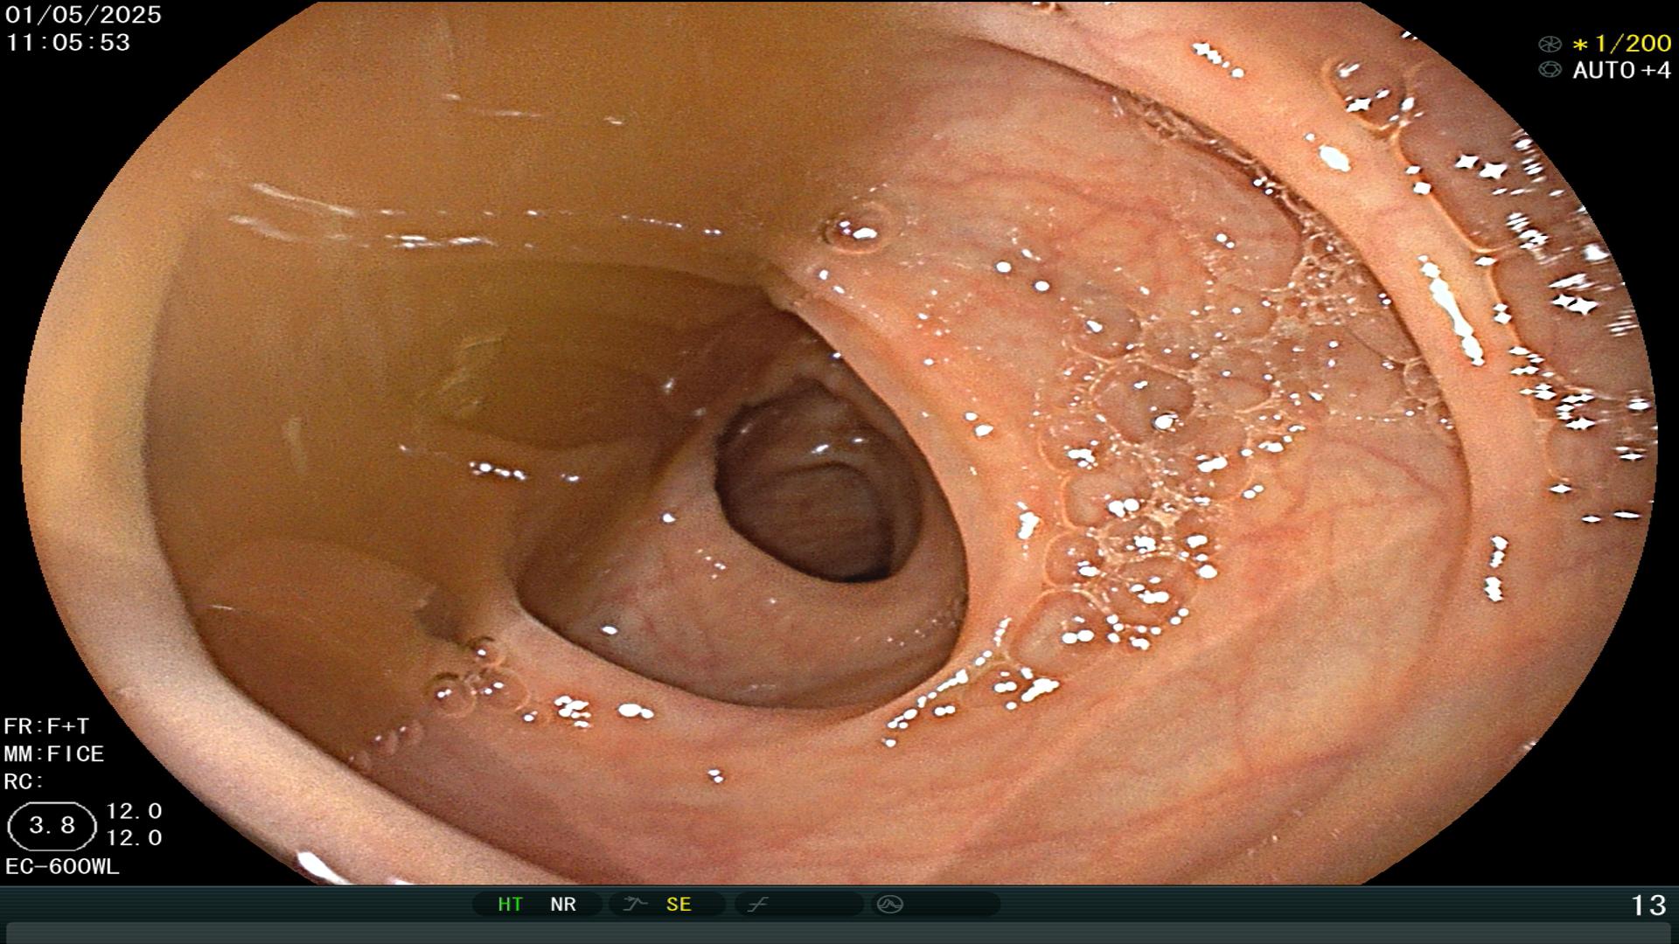Screen dimensions: 1679x944
Task: Click the lower 12.0 value
Action: click(x=134, y=838)
